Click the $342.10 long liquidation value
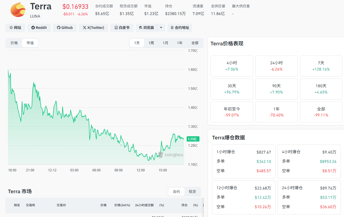Screen dimensions: 344x217 point(264,161)
